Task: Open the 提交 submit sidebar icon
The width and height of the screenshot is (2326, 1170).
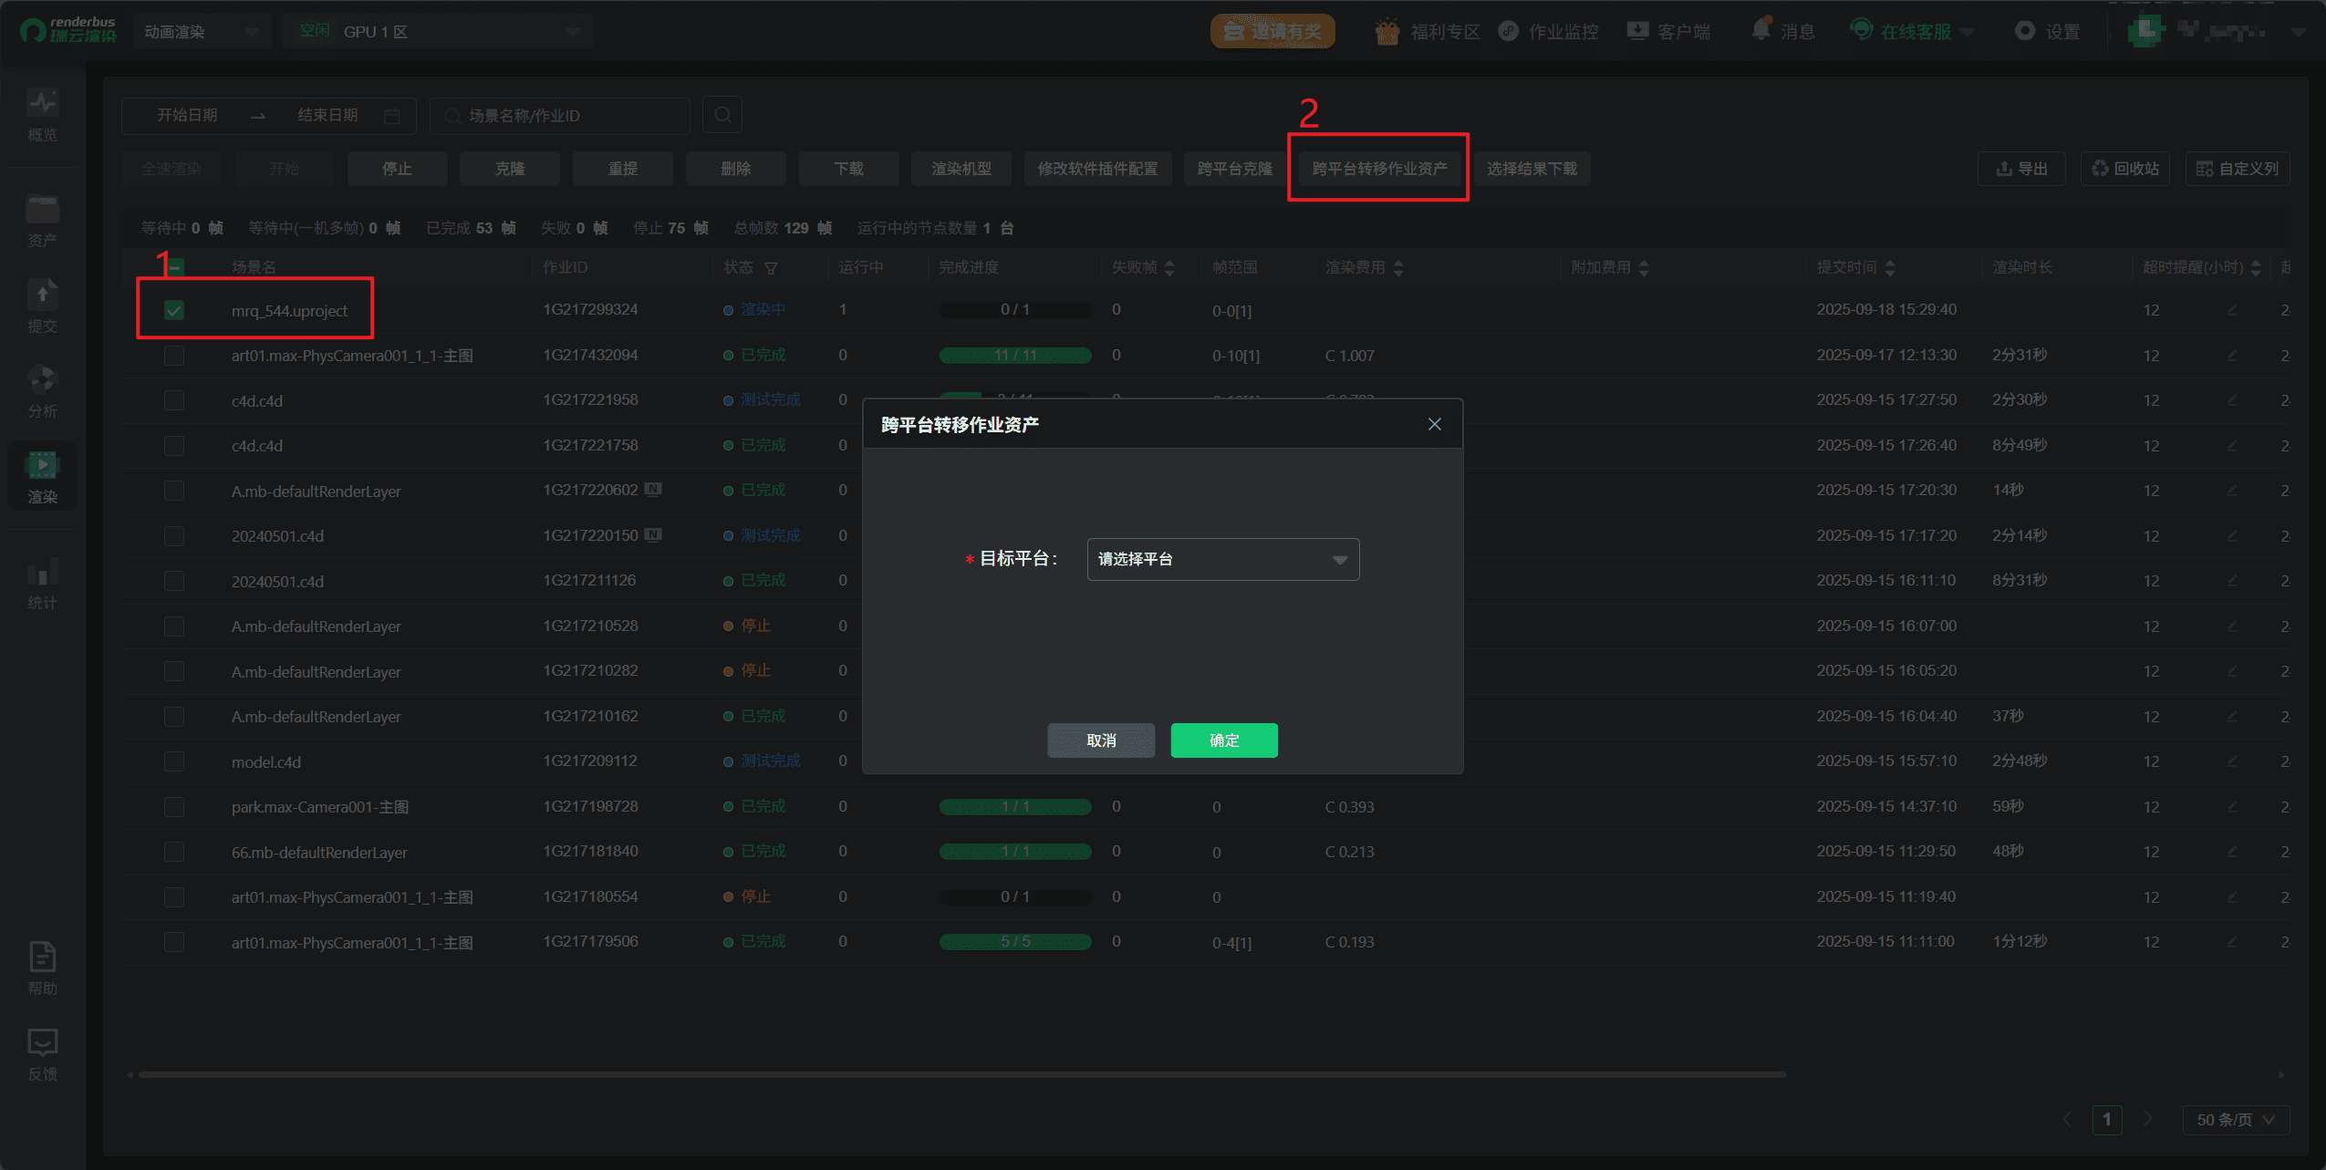Action: 42,306
